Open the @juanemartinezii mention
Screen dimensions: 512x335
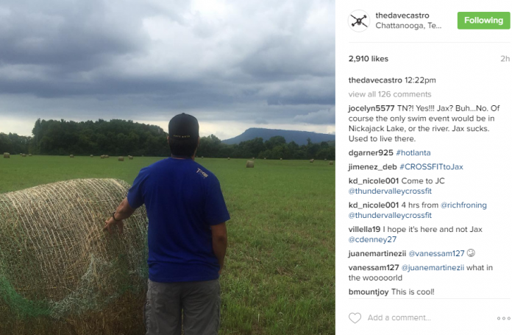(x=433, y=268)
